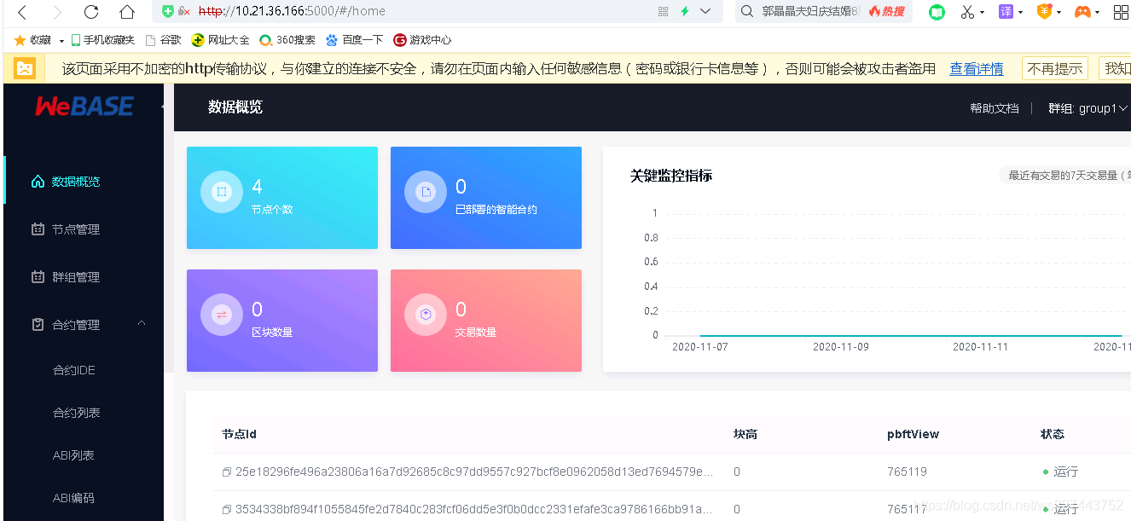Click 查看详情 link in the security warning
The width and height of the screenshot is (1131, 521).
(977, 69)
